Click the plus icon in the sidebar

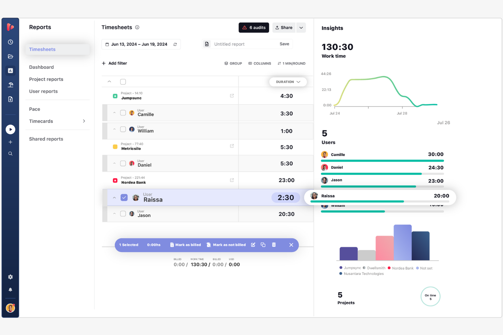point(11,142)
